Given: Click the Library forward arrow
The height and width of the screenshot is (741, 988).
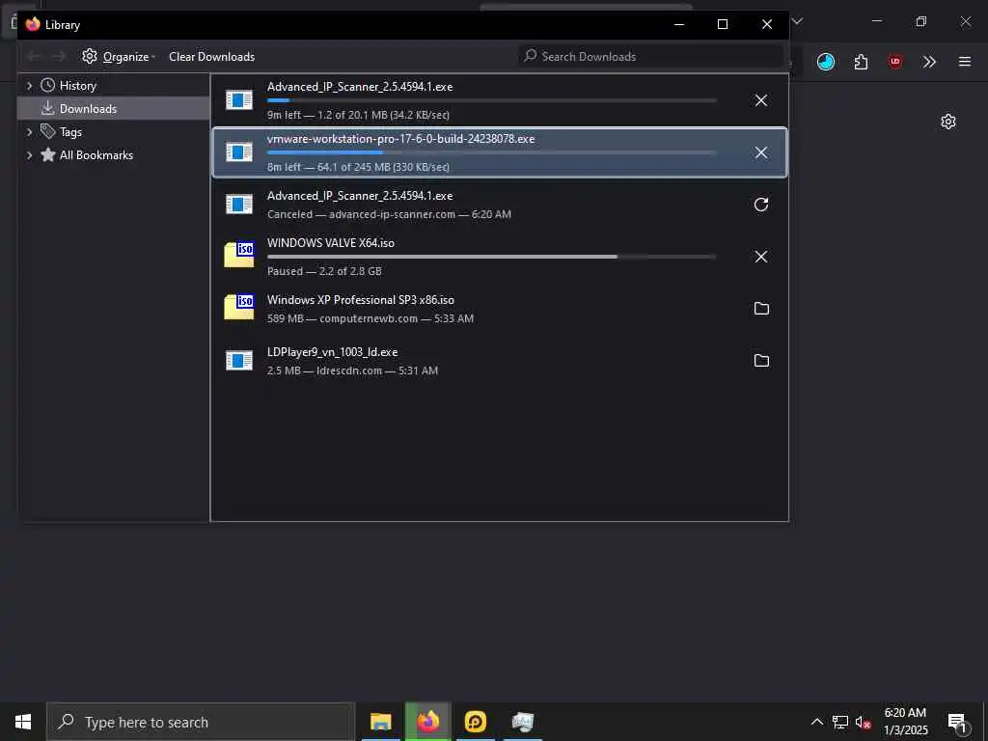Looking at the screenshot, I should [x=59, y=57].
